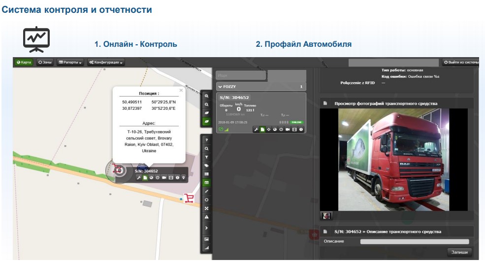The height and width of the screenshot is (261, 485).
Task: Click the tag icon in vertical toolbar
Action: point(207,165)
